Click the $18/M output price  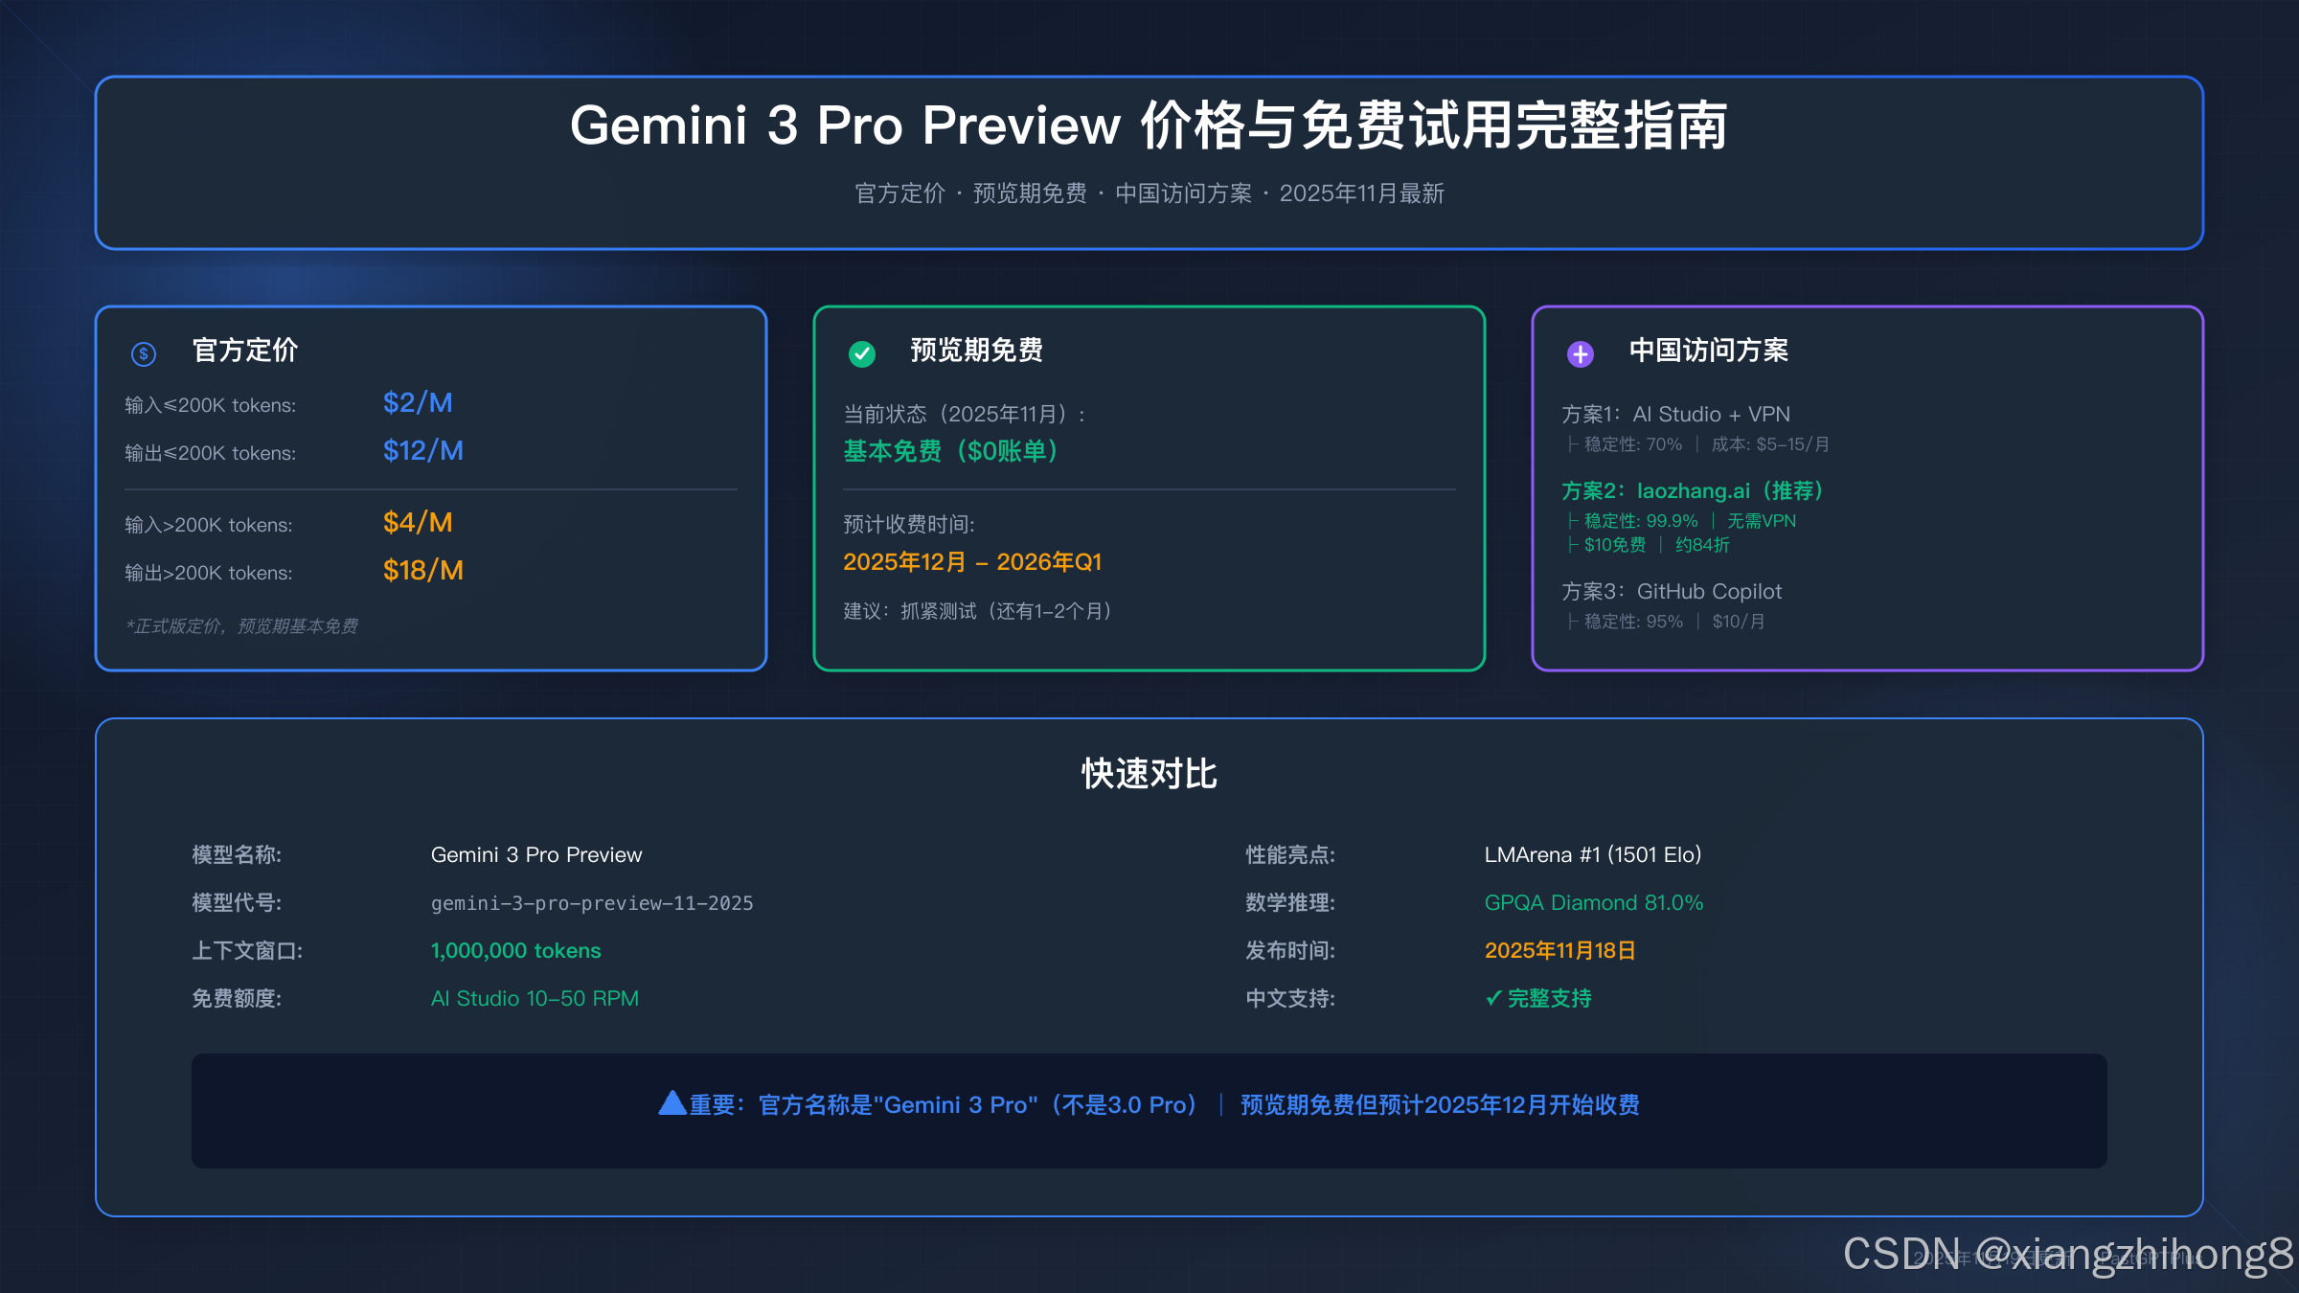pos(422,570)
